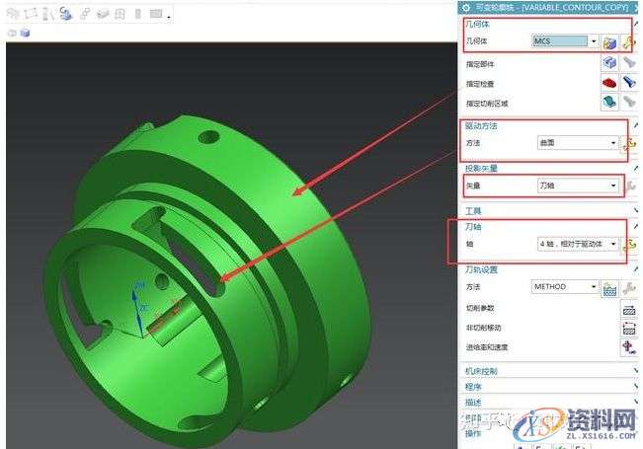Open Non Cutting Moves (非切削移动) icon
The image size is (643, 449).
click(x=628, y=328)
